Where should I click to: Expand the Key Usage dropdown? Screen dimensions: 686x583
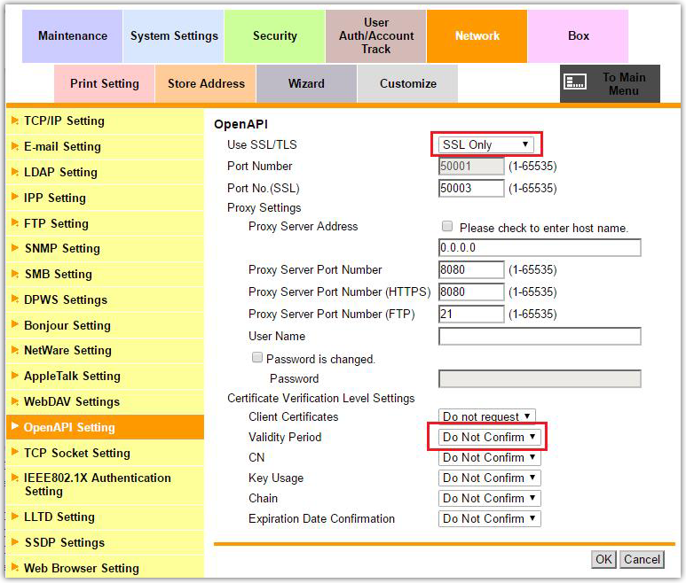[490, 478]
